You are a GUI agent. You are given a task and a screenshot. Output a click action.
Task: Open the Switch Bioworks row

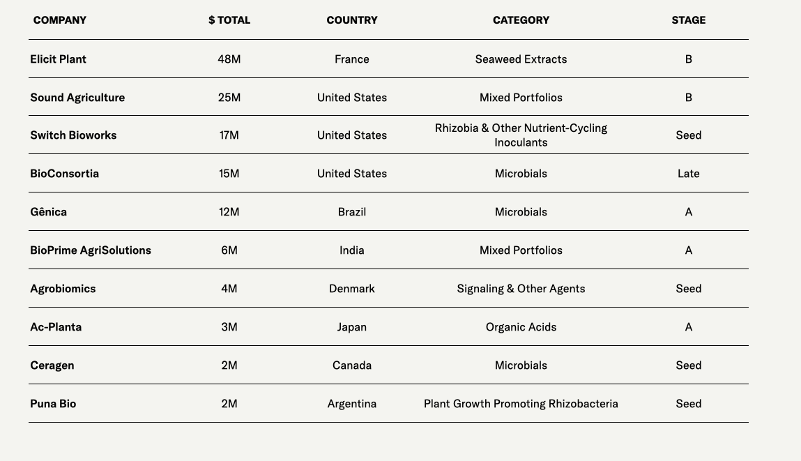[73, 135]
